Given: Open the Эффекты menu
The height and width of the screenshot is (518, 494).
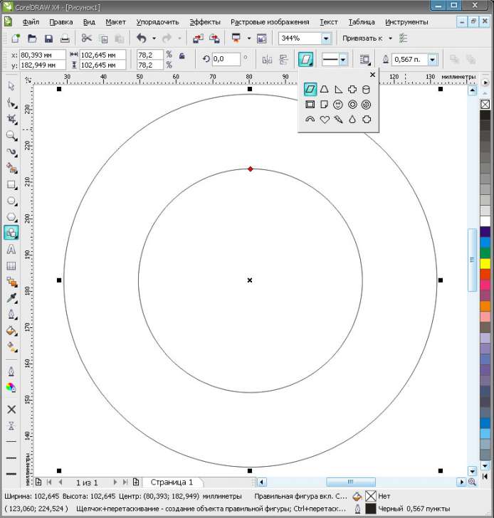Looking at the screenshot, I should click(205, 22).
